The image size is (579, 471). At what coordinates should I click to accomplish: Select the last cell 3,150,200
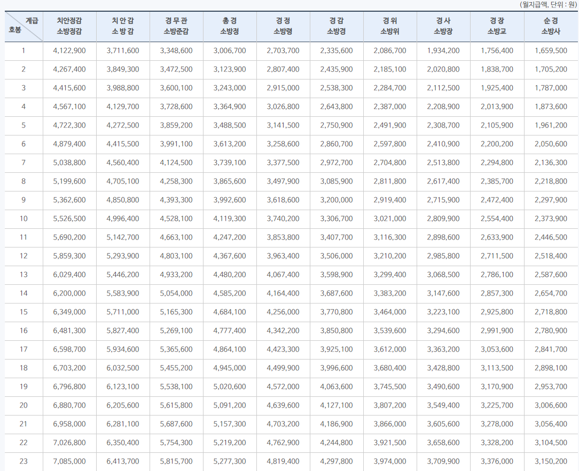click(x=551, y=461)
